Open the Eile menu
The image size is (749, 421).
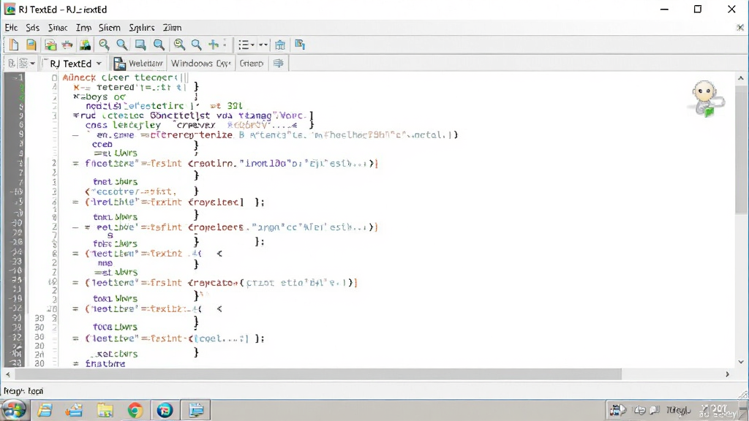[11, 28]
